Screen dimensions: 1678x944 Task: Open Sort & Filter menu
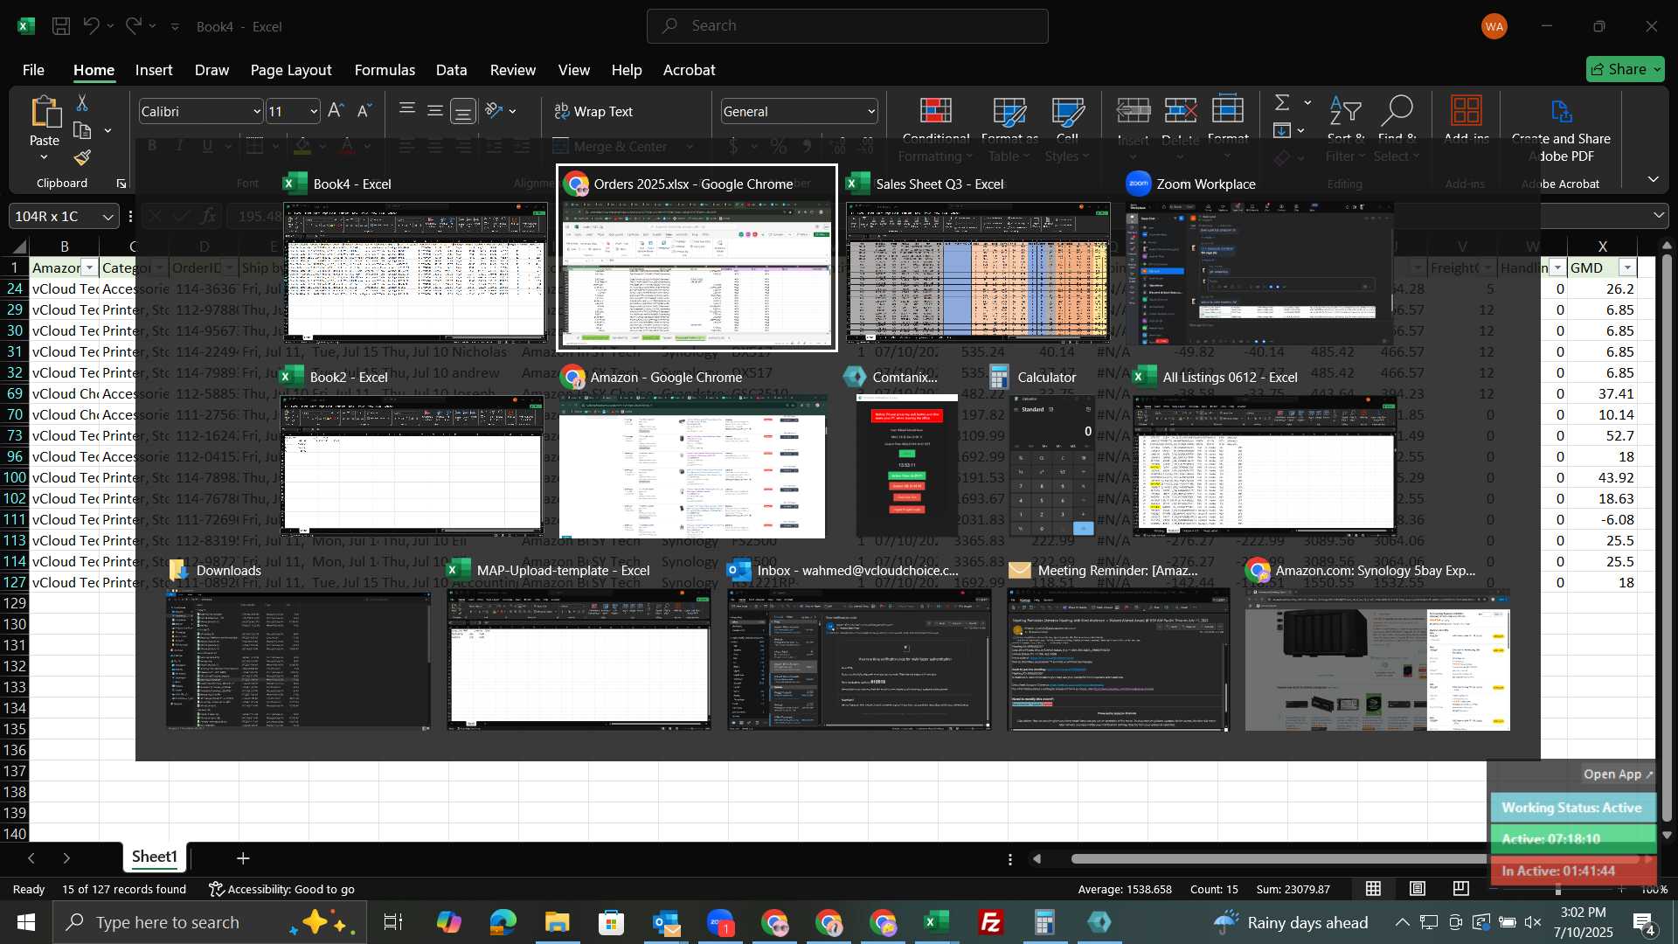(1346, 129)
